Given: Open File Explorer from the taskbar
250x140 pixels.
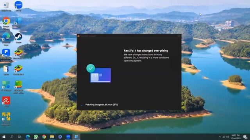Looking at the screenshot, I should [x=52, y=136].
